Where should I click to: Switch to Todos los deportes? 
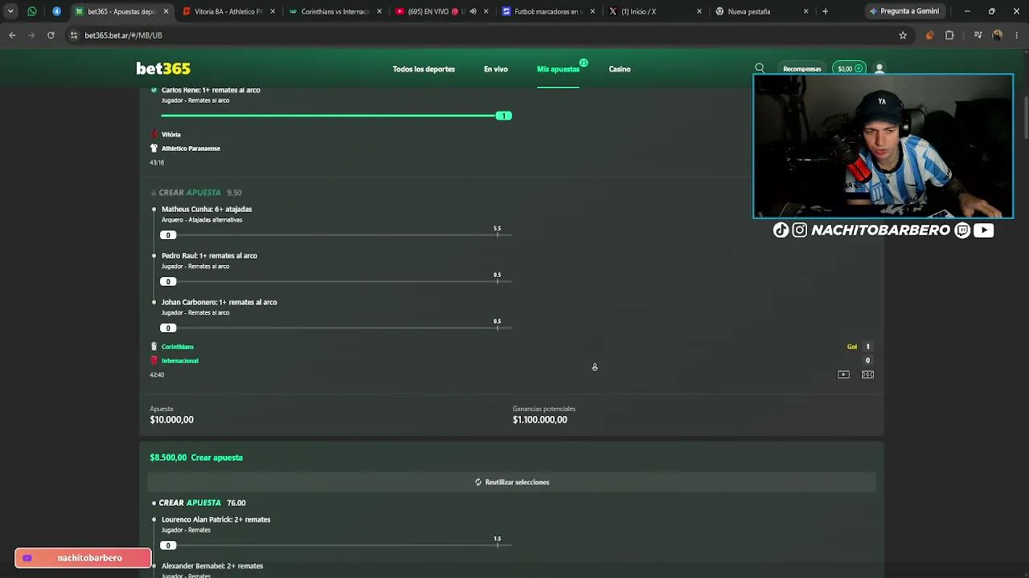[424, 69]
